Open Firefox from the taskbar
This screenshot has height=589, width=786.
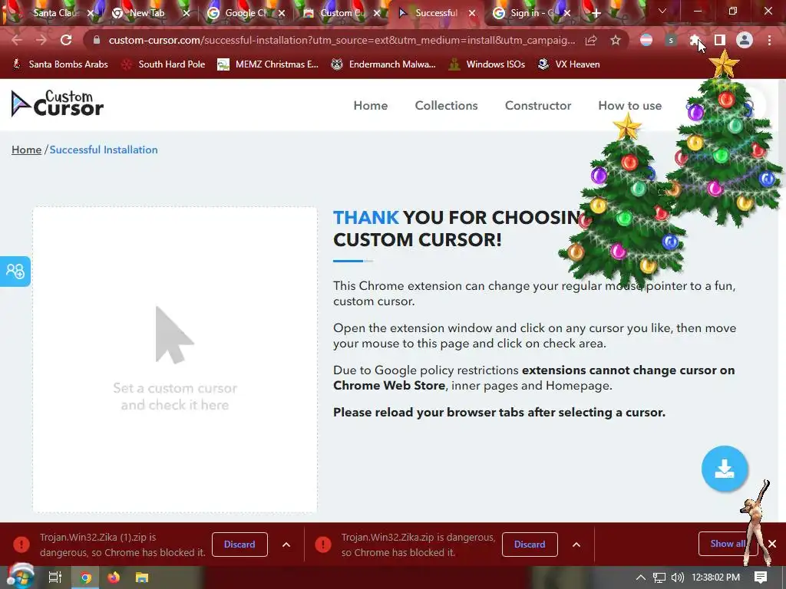pyautogui.click(x=114, y=577)
